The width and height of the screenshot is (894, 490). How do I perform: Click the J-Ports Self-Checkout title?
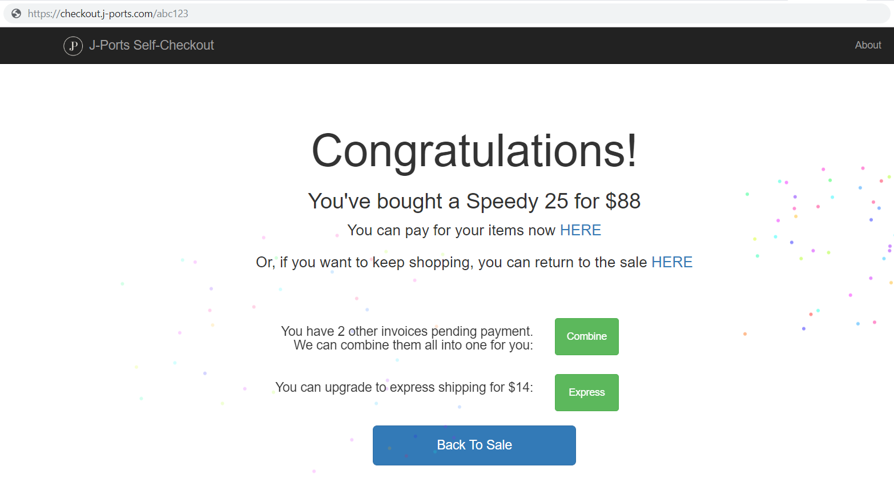[x=152, y=45]
